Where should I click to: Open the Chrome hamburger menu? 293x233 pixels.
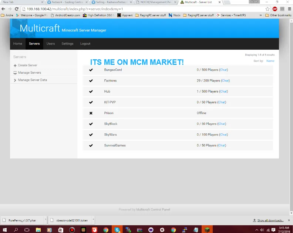point(289,9)
